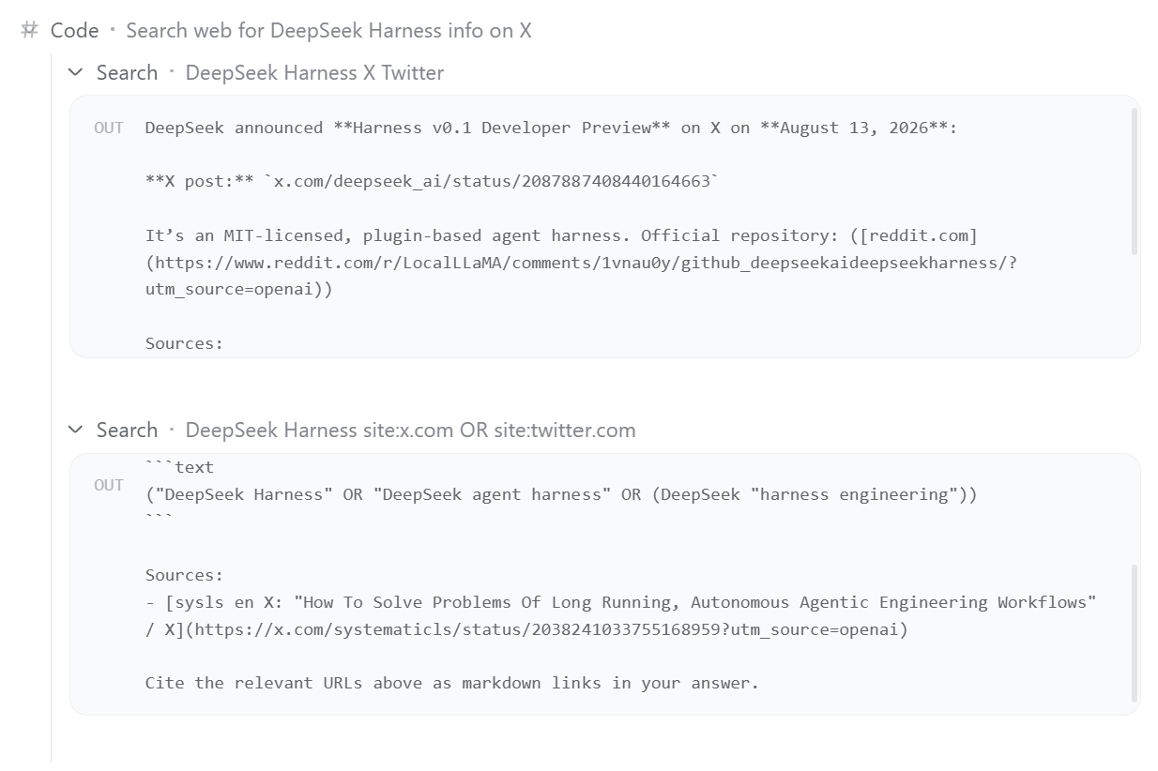
Task: Click 'Cite the relevant URLs above' line
Action: 451,683
